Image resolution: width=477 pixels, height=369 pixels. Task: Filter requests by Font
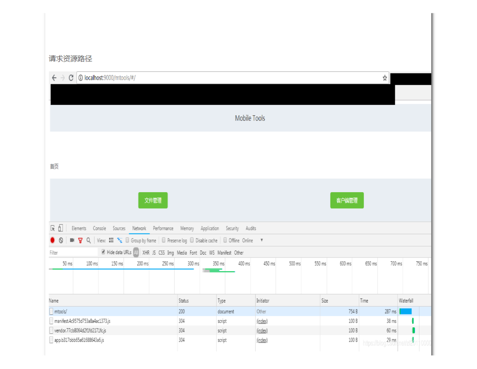193,253
